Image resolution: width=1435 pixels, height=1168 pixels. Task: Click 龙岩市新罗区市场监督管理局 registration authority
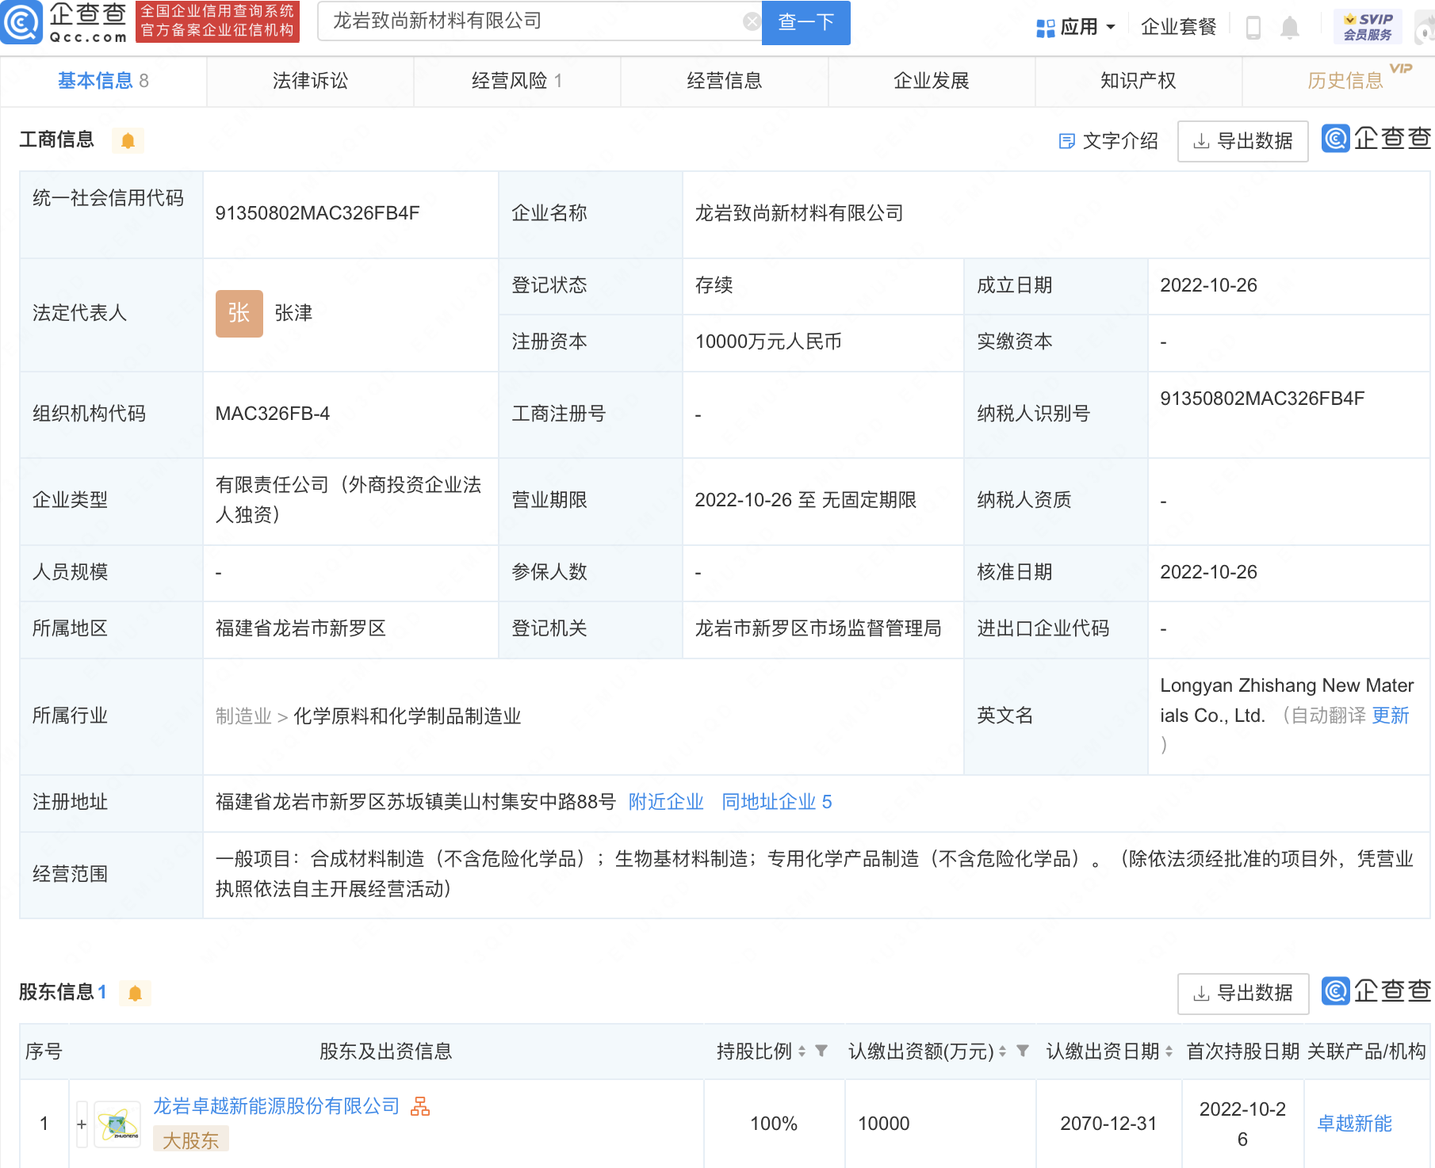(818, 628)
